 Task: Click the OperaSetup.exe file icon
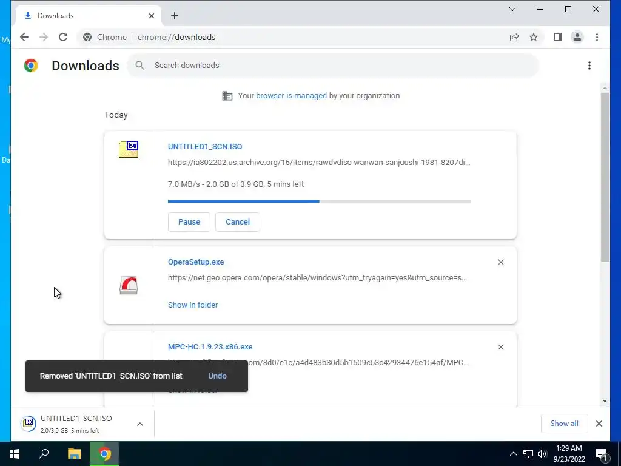pos(129,285)
